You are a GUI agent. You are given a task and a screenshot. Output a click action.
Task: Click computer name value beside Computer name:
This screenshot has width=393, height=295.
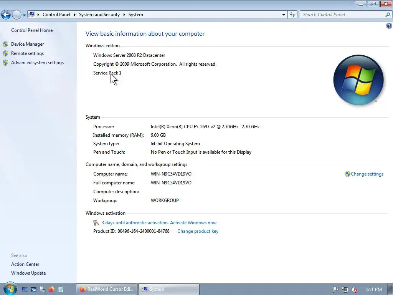tap(171, 174)
